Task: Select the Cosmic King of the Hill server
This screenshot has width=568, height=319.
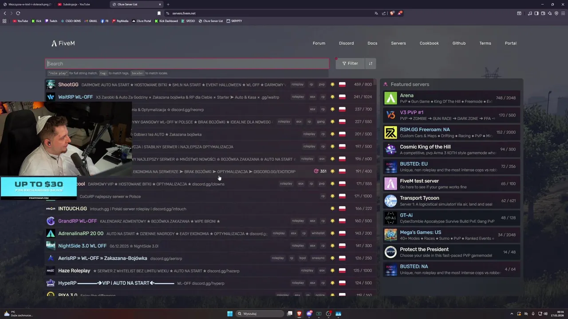Action: click(452, 149)
